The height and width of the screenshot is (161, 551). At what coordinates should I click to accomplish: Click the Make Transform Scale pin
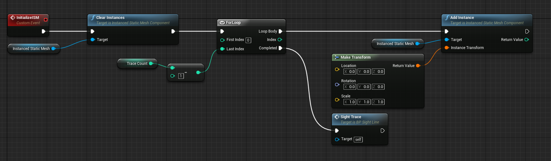(337, 100)
